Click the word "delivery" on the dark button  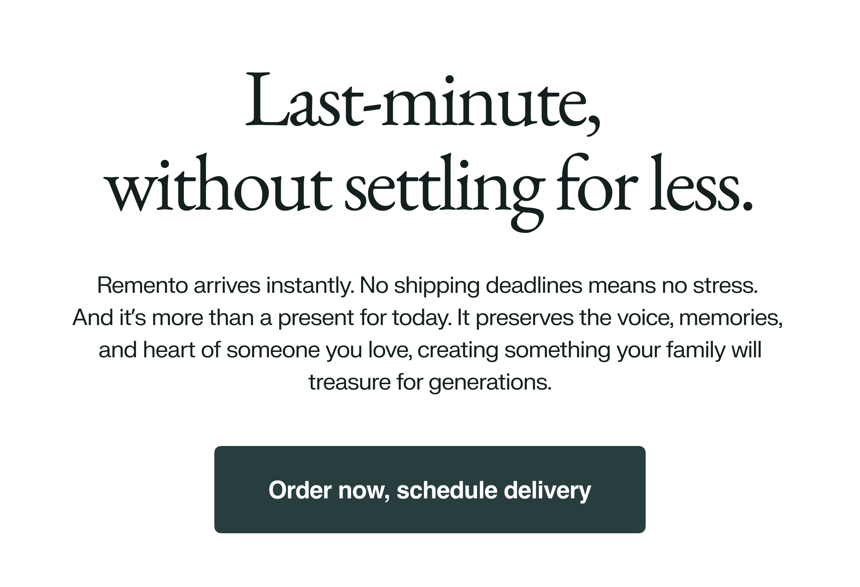coord(547,490)
